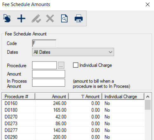The image size is (154, 140).
Task: Add a new fee schedule amount
Action: click(x=21, y=18)
